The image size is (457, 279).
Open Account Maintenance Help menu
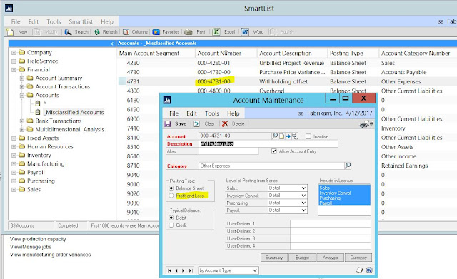coord(233,113)
